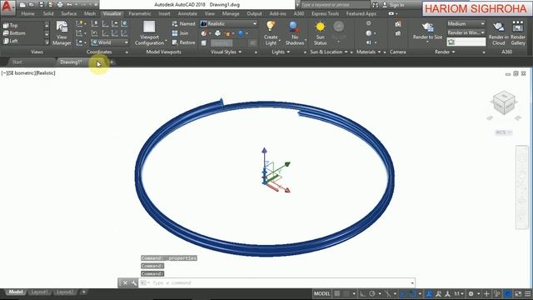Add a new drawing tab with plus

(112, 62)
